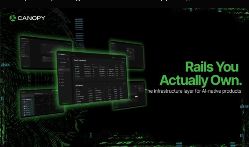Select the "Rails You Actually Own." headline
The width and height of the screenshot is (249, 147).
click(x=201, y=74)
